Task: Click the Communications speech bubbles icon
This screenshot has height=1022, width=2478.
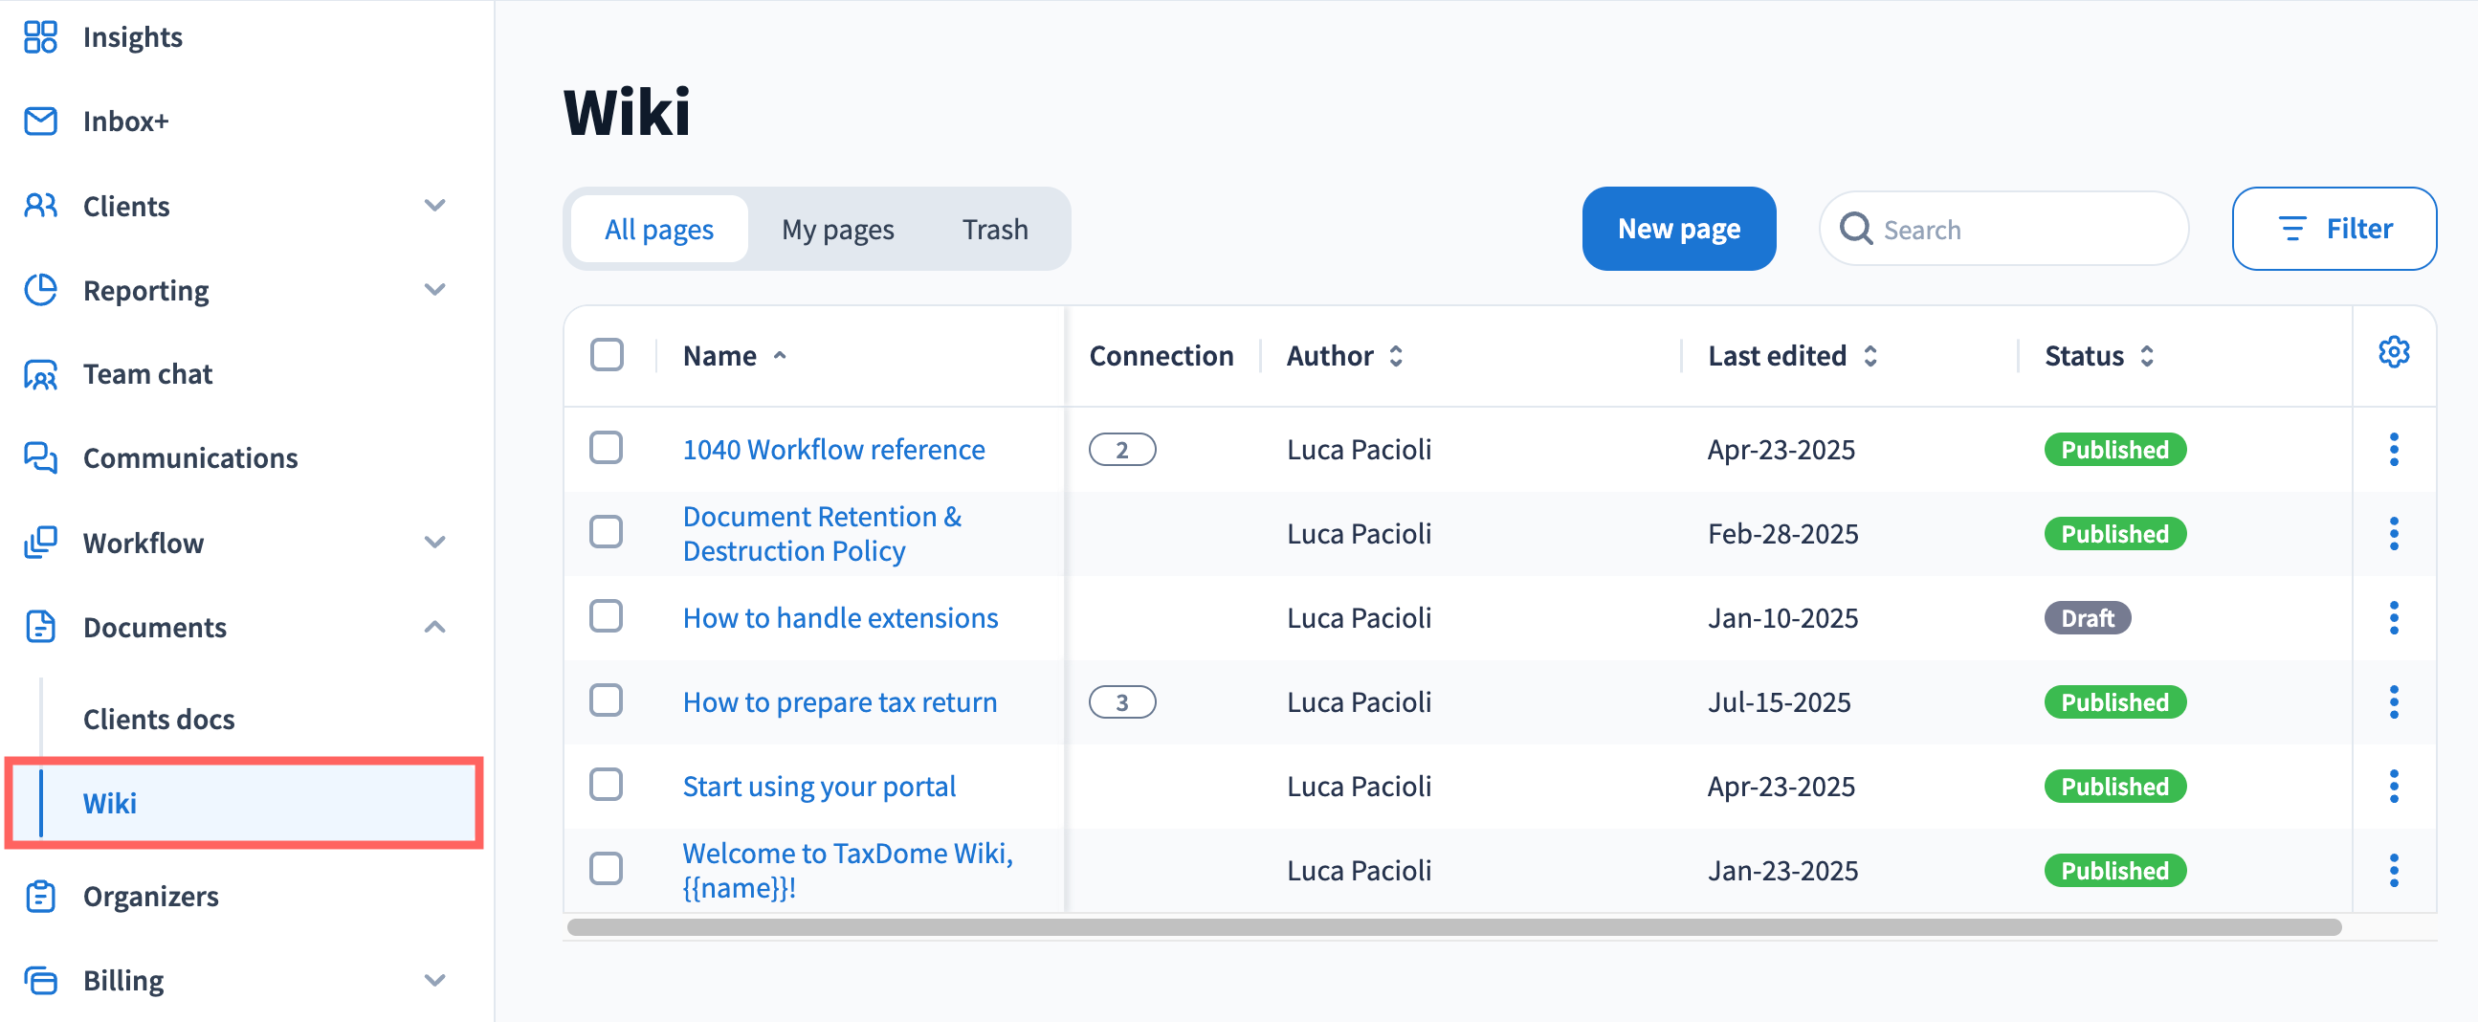Action: pyautogui.click(x=40, y=458)
